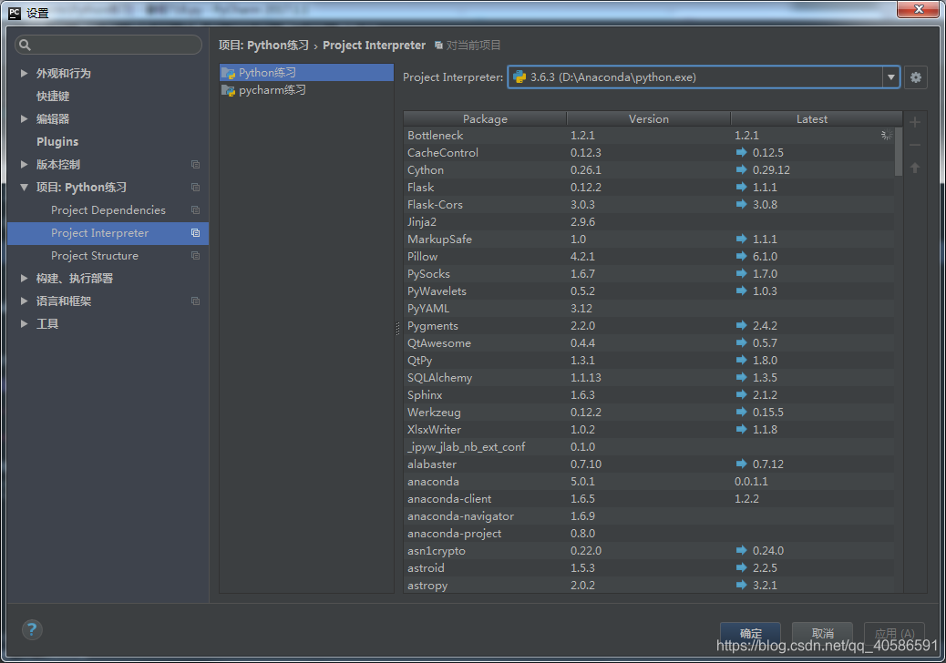This screenshot has width=946, height=663.
Task: Click the settings search field
Action: (x=108, y=45)
